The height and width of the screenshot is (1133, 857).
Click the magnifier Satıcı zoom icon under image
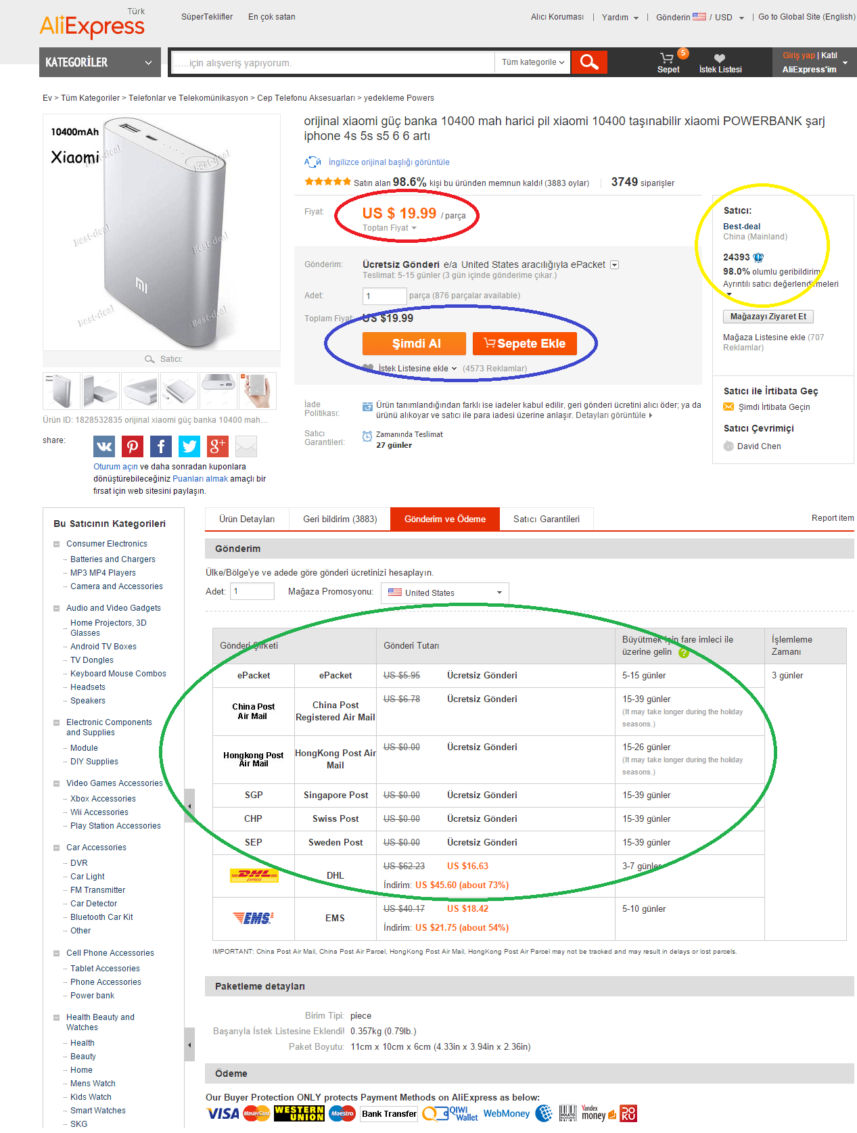149,359
